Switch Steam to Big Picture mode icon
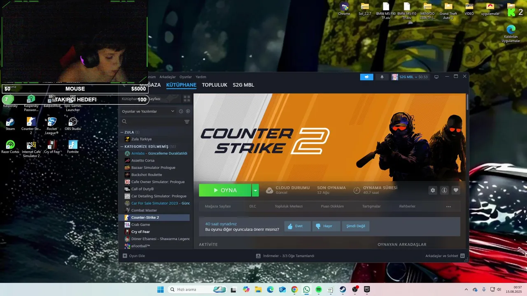Viewport: 527px width, 296px height. (x=436, y=77)
